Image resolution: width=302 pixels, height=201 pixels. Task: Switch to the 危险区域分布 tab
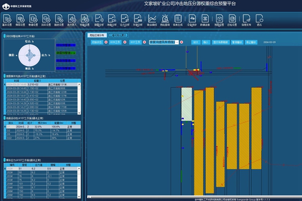click(x=97, y=35)
